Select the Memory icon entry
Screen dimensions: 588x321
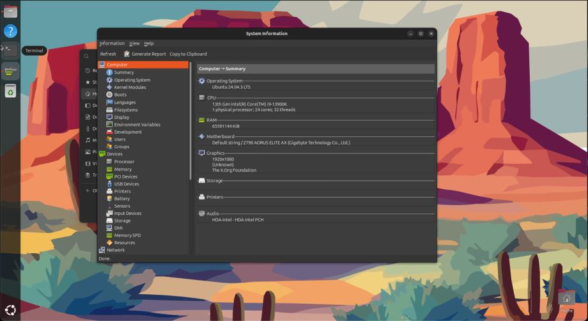click(x=109, y=169)
